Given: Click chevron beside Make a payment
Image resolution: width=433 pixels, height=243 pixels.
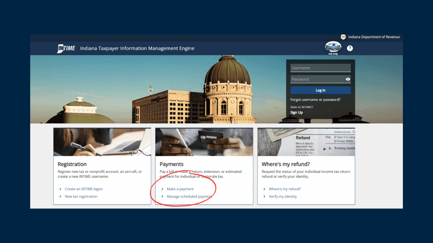Looking at the screenshot, I should [162, 189].
